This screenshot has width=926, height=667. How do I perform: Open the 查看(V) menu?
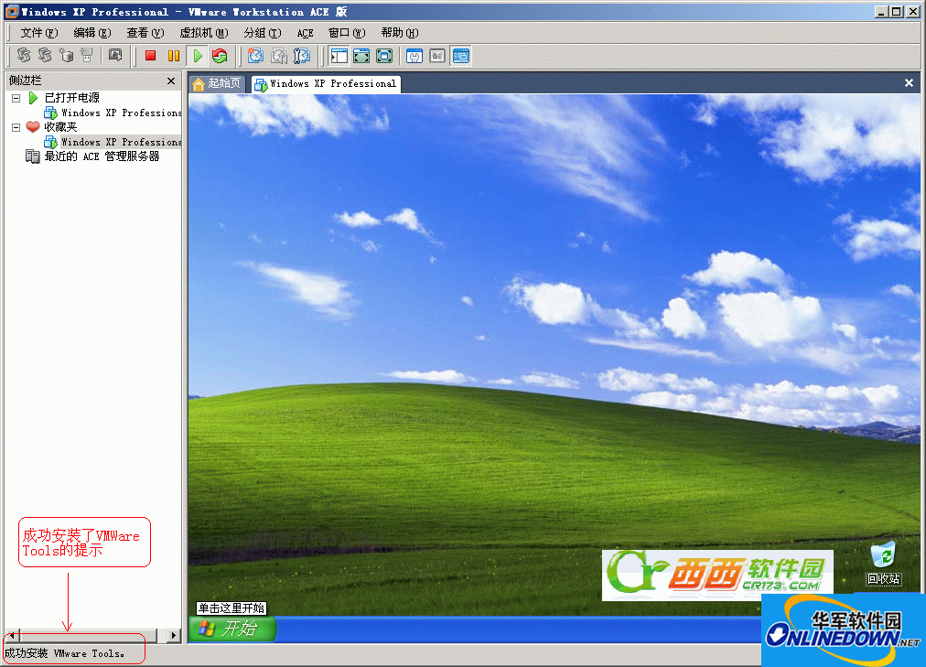click(145, 33)
